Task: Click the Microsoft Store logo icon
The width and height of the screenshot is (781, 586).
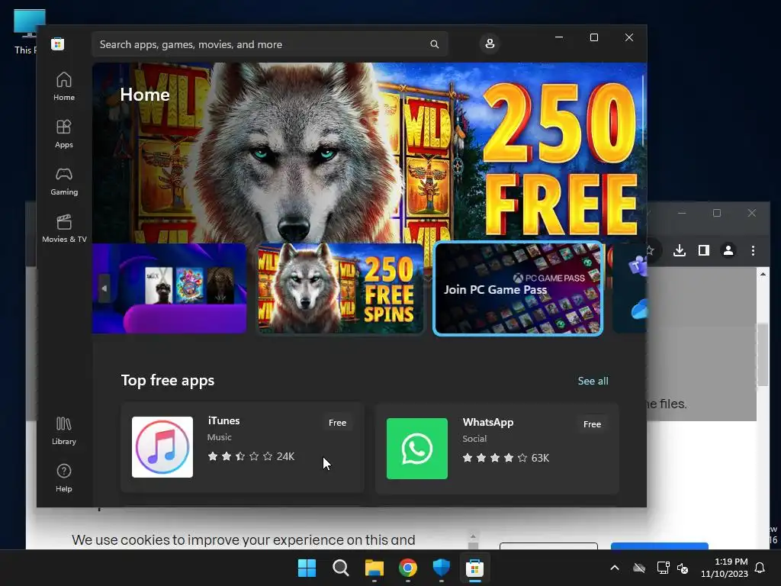Action: click(57, 43)
